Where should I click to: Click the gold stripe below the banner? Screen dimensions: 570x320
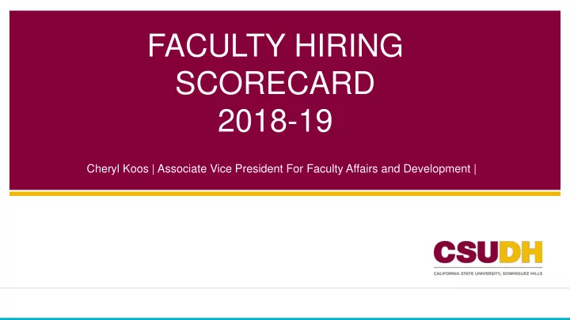285,194
